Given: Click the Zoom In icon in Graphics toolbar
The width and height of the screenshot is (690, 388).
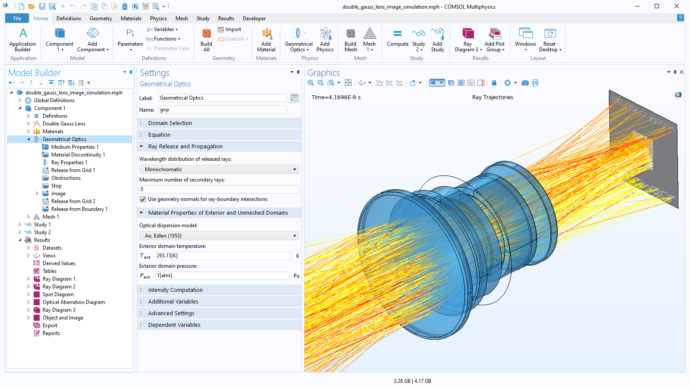Looking at the screenshot, I should (x=310, y=83).
